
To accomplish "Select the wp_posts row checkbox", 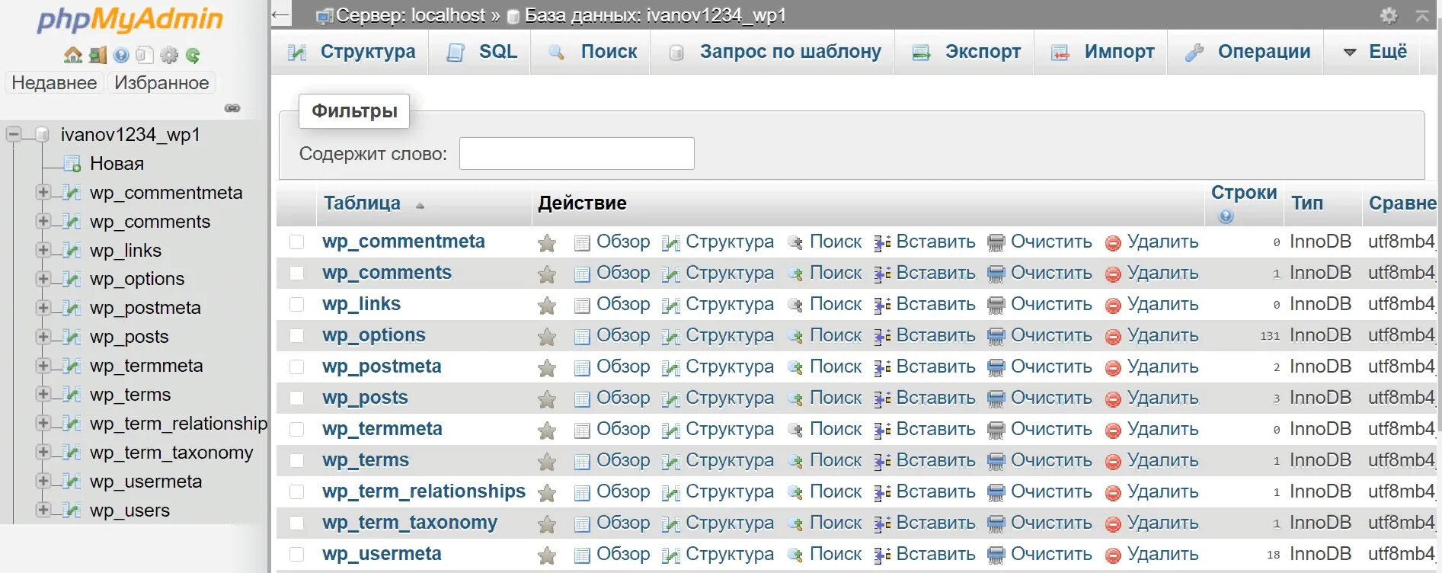I will 297,398.
